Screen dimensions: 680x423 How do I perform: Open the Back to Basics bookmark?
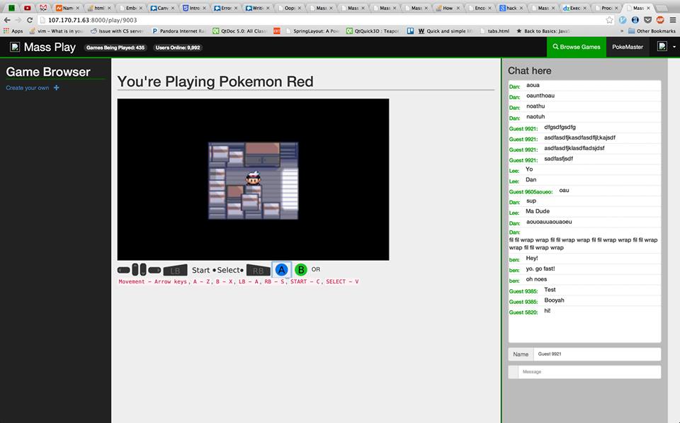[543, 31]
